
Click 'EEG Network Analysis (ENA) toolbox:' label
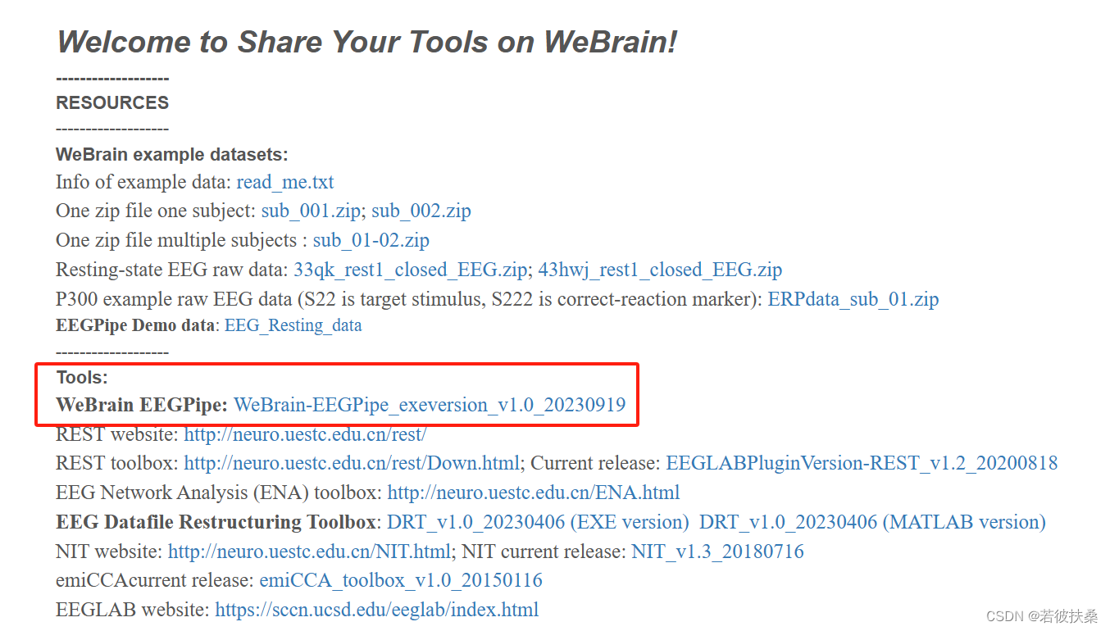coord(219,493)
